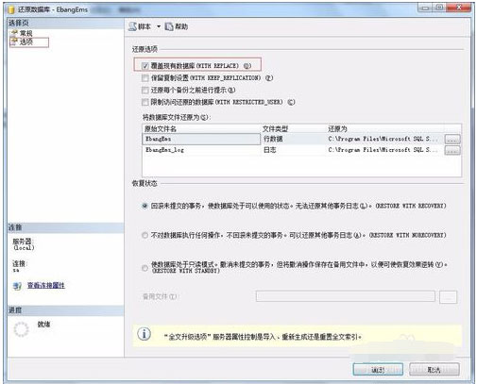This screenshot has width=477, height=384.
Task: Click 还原为 column header
Action: click(337, 128)
